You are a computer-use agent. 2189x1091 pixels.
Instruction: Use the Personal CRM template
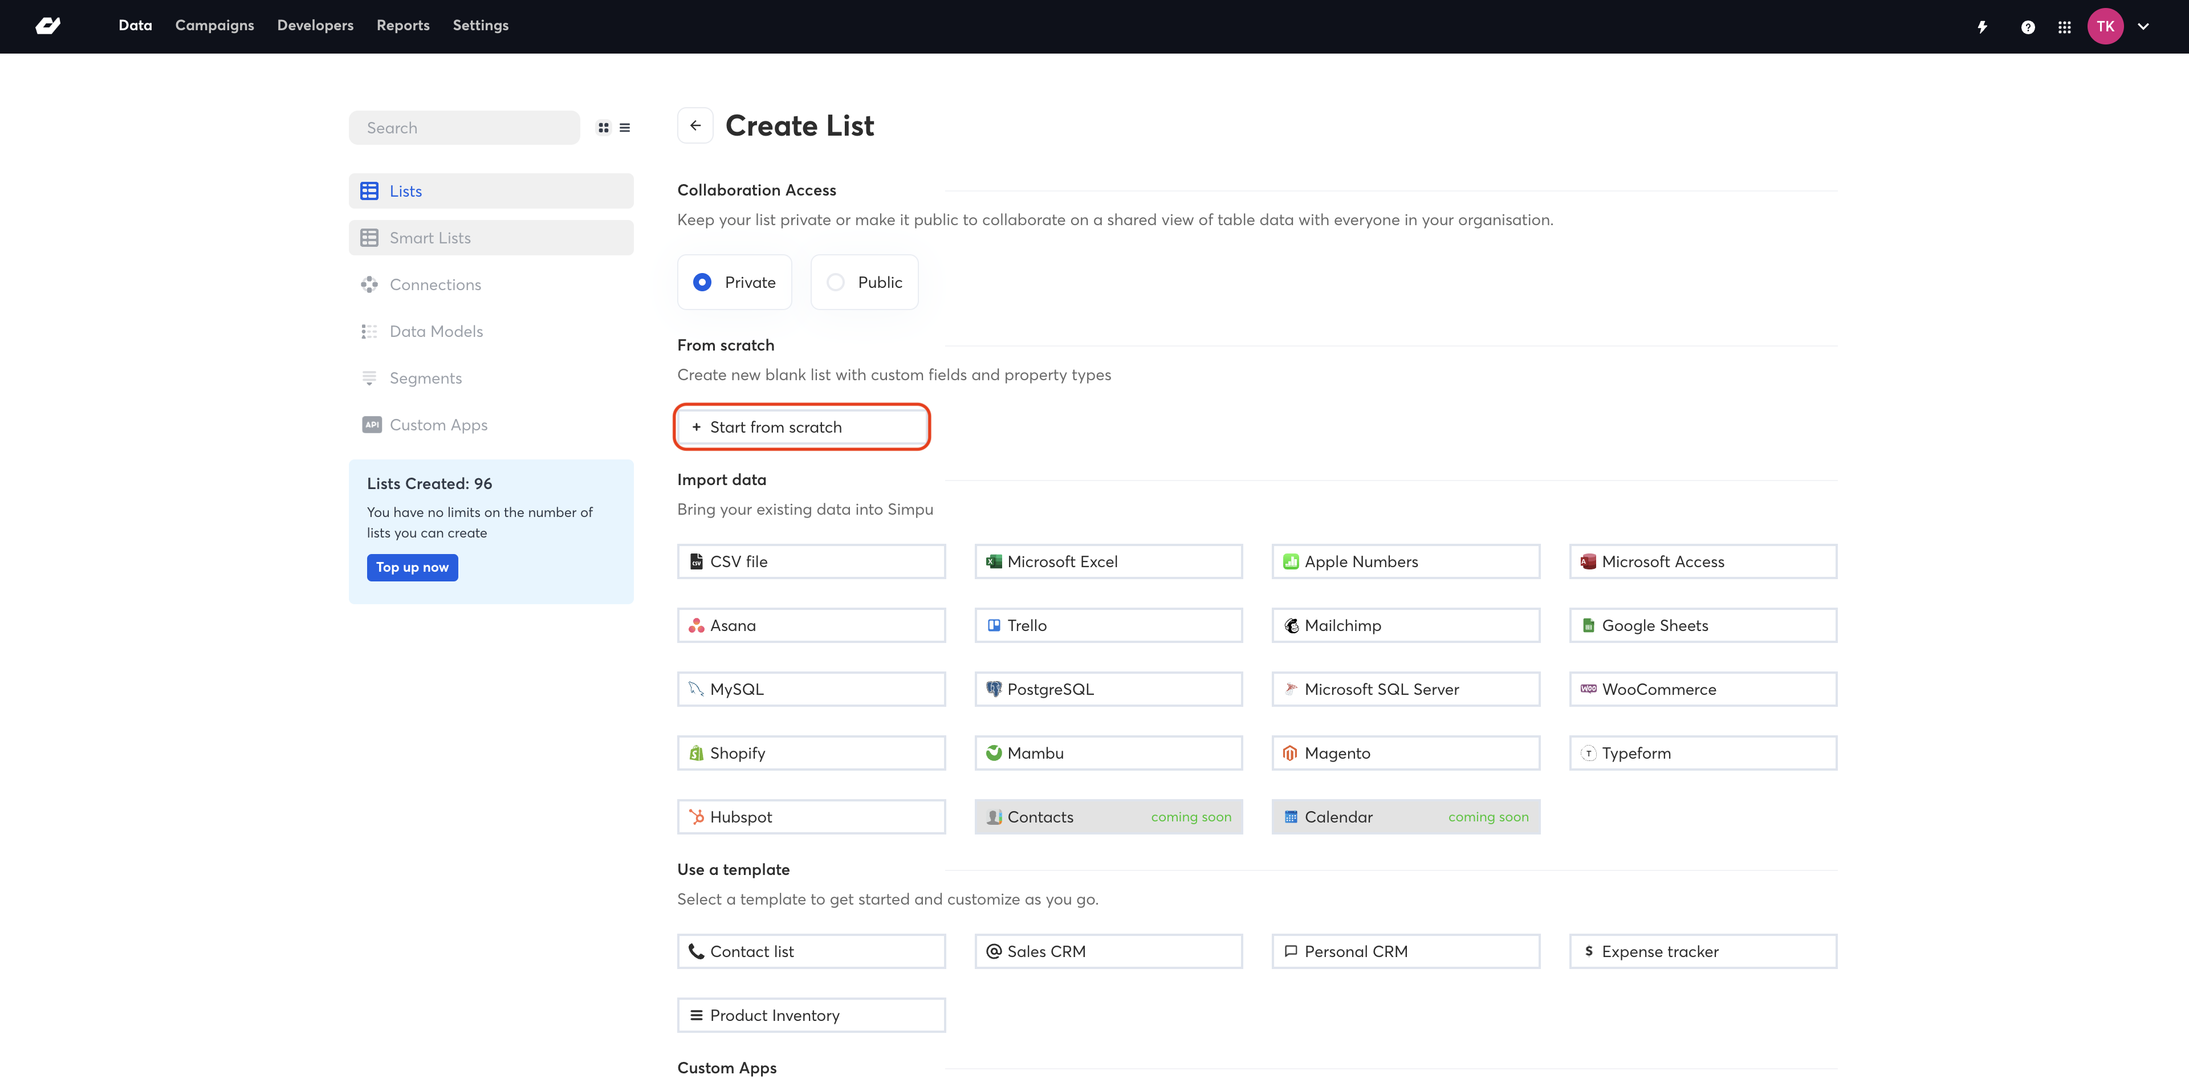tap(1406, 952)
